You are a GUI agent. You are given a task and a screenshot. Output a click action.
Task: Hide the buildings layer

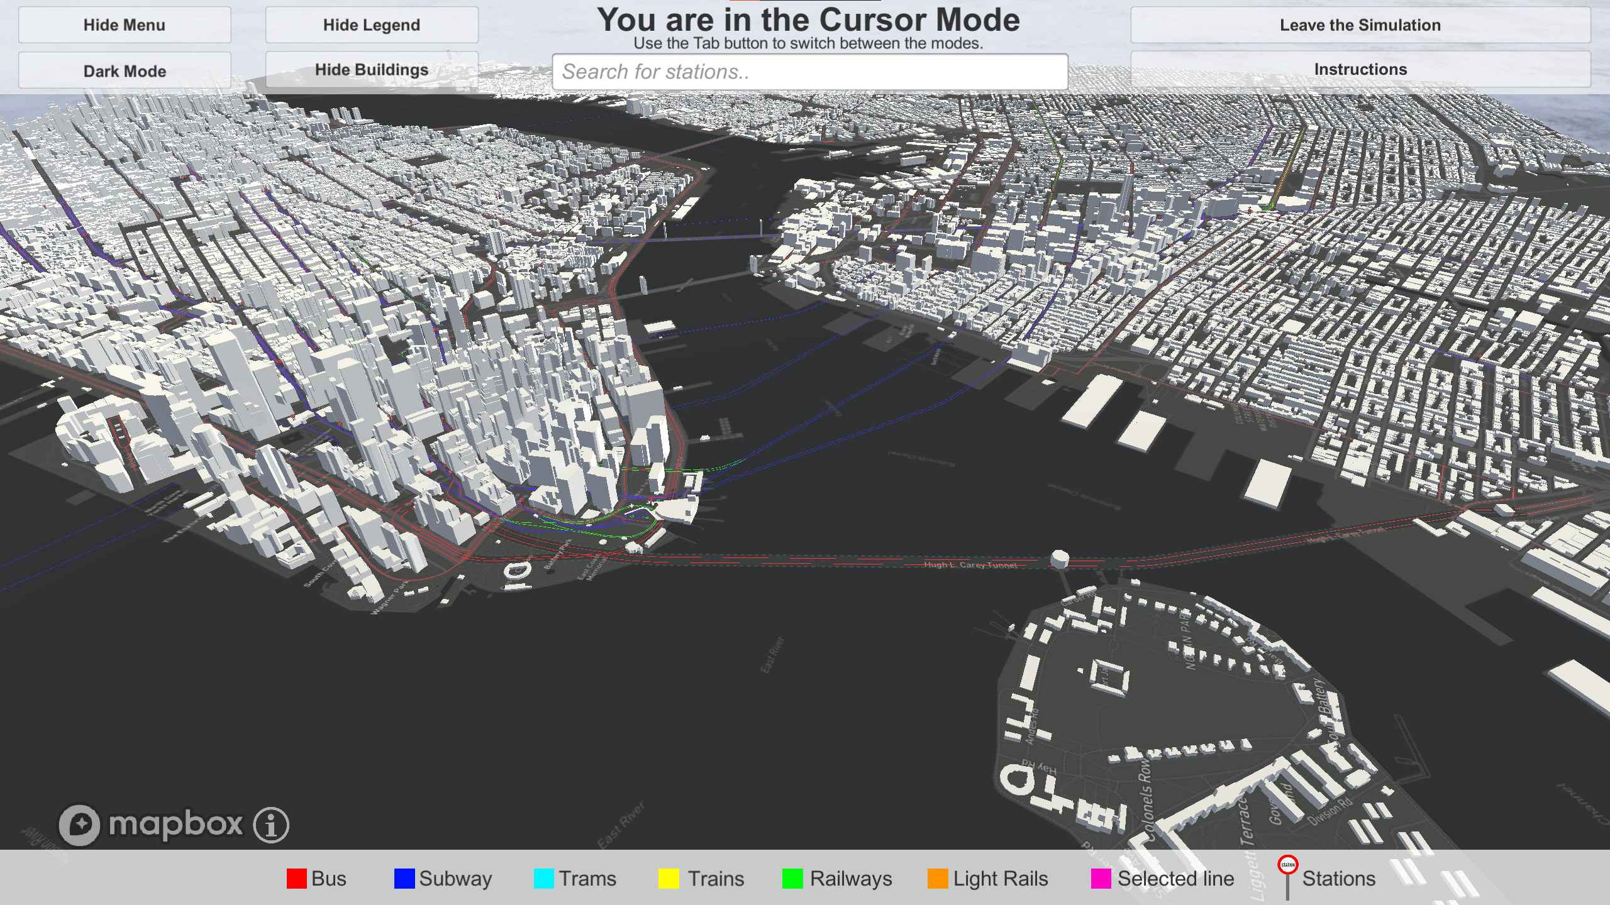tap(371, 69)
